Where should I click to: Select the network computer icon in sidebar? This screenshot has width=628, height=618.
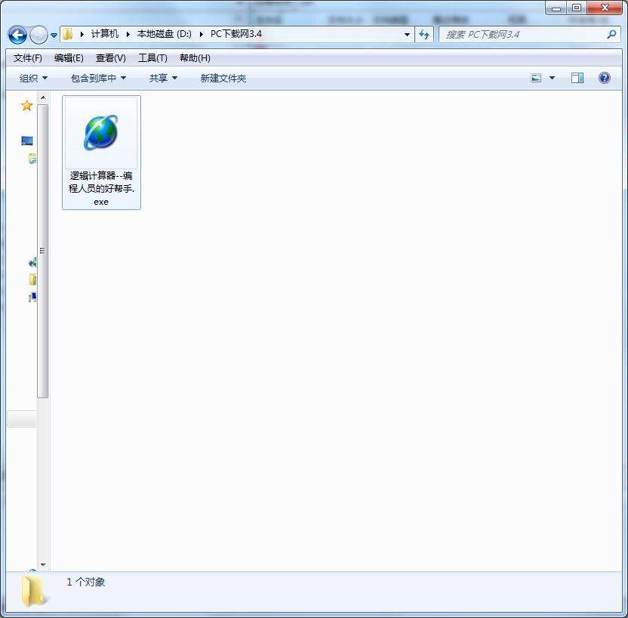pos(32,297)
